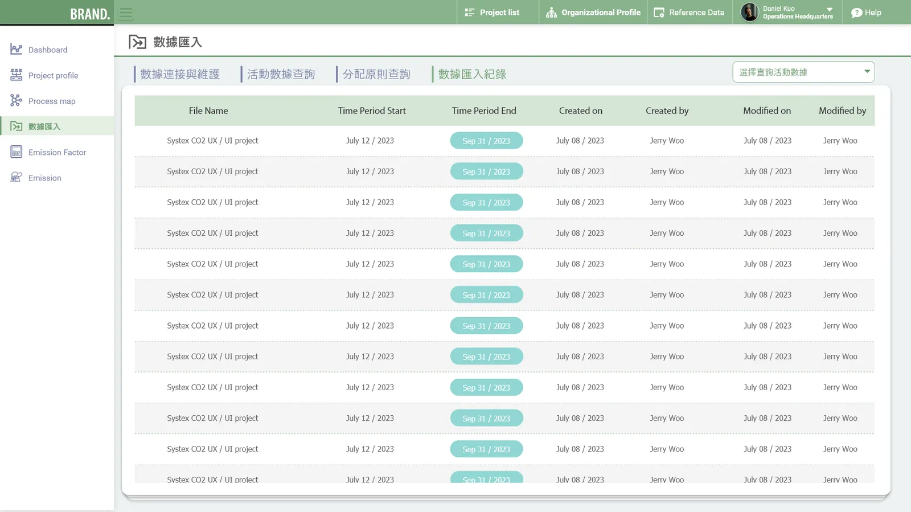
Task: Open Organizational Profile in header
Action: click(x=601, y=13)
